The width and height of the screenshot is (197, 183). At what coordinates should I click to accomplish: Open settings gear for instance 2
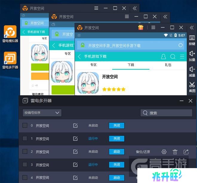(x=164, y=152)
